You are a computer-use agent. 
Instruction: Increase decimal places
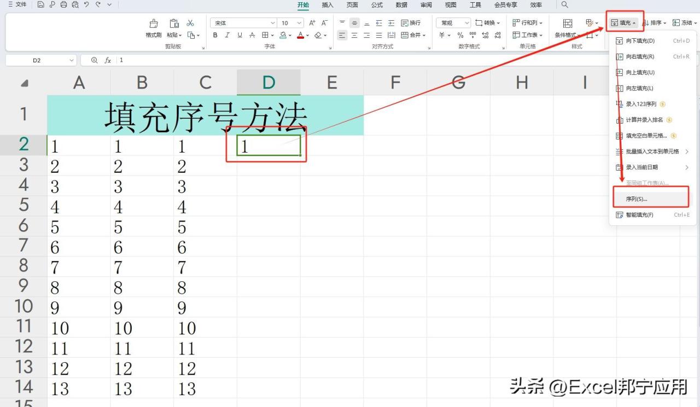coord(485,35)
